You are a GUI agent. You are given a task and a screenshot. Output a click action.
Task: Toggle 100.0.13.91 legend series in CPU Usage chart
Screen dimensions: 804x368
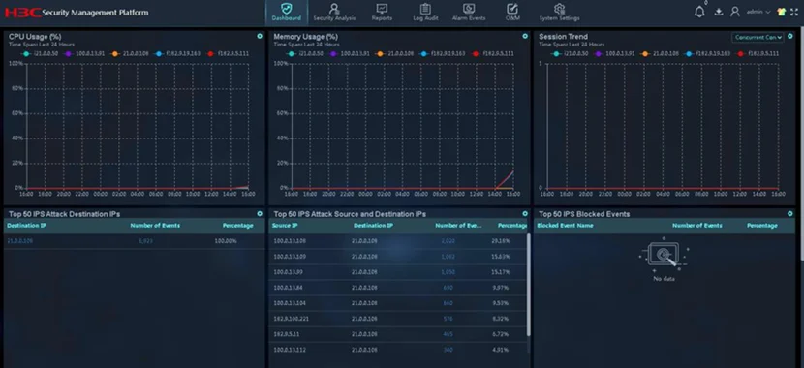[85, 53]
